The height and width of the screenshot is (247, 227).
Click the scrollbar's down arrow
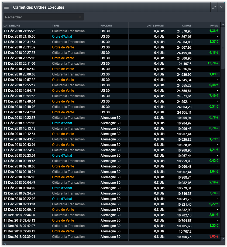coord(223,239)
